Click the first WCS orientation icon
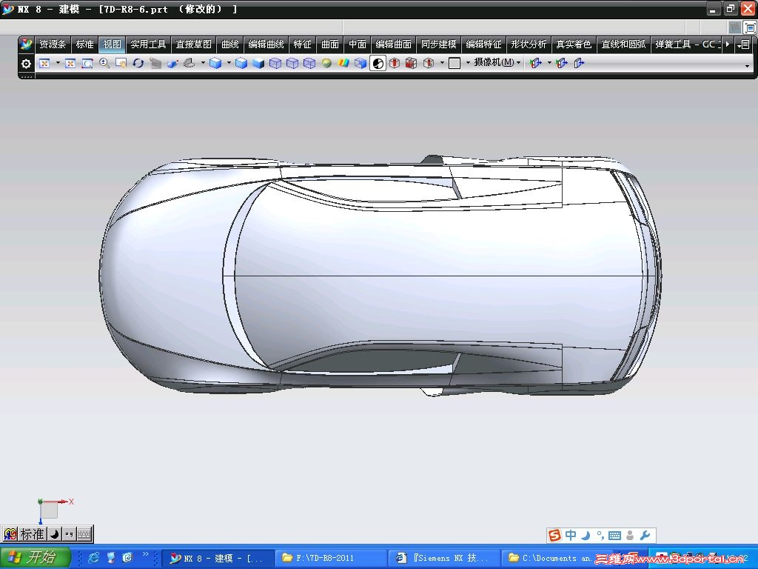 (535, 64)
